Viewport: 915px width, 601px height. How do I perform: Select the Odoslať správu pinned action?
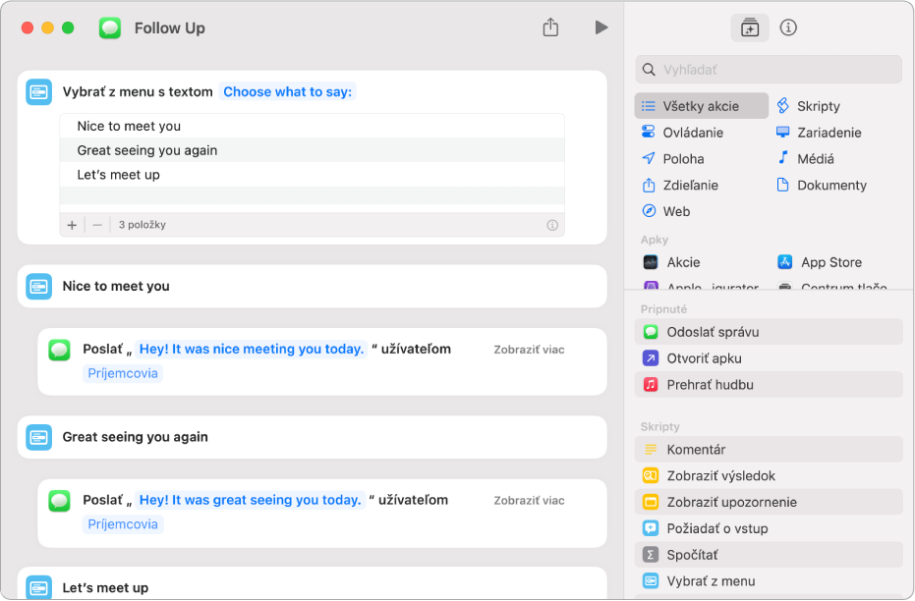click(x=713, y=332)
